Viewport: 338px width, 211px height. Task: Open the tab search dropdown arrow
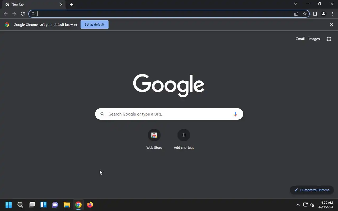(x=295, y=4)
